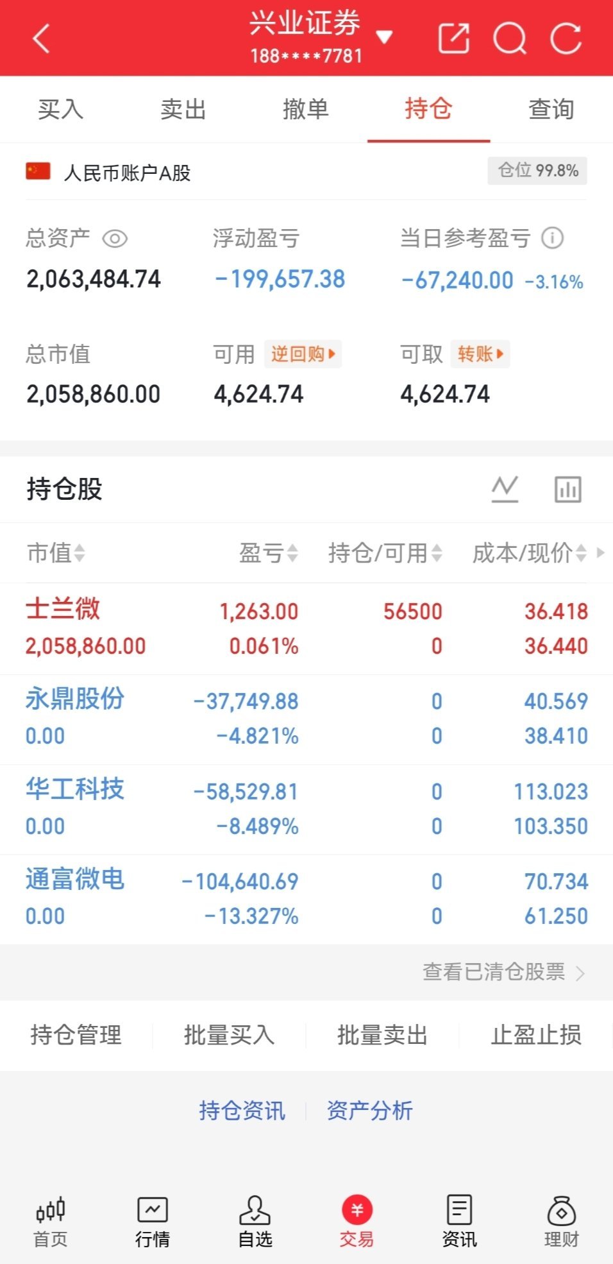This screenshot has width=613, height=1264.
Task: Open the bar chart icon for 持仓股
Action: click(x=568, y=489)
